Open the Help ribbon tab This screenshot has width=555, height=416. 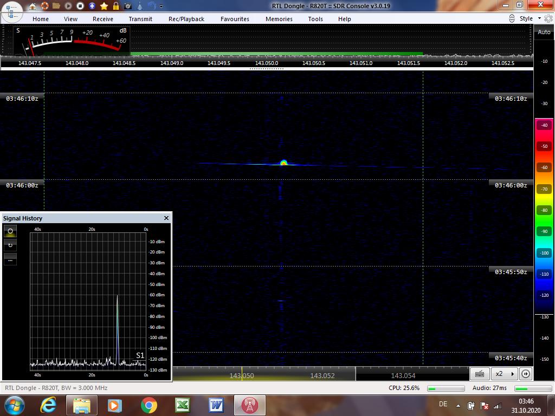(344, 19)
